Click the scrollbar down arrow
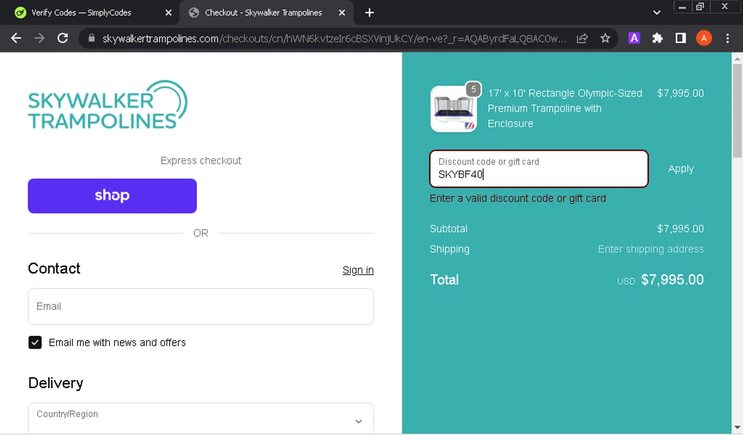743x435 pixels. click(x=737, y=427)
